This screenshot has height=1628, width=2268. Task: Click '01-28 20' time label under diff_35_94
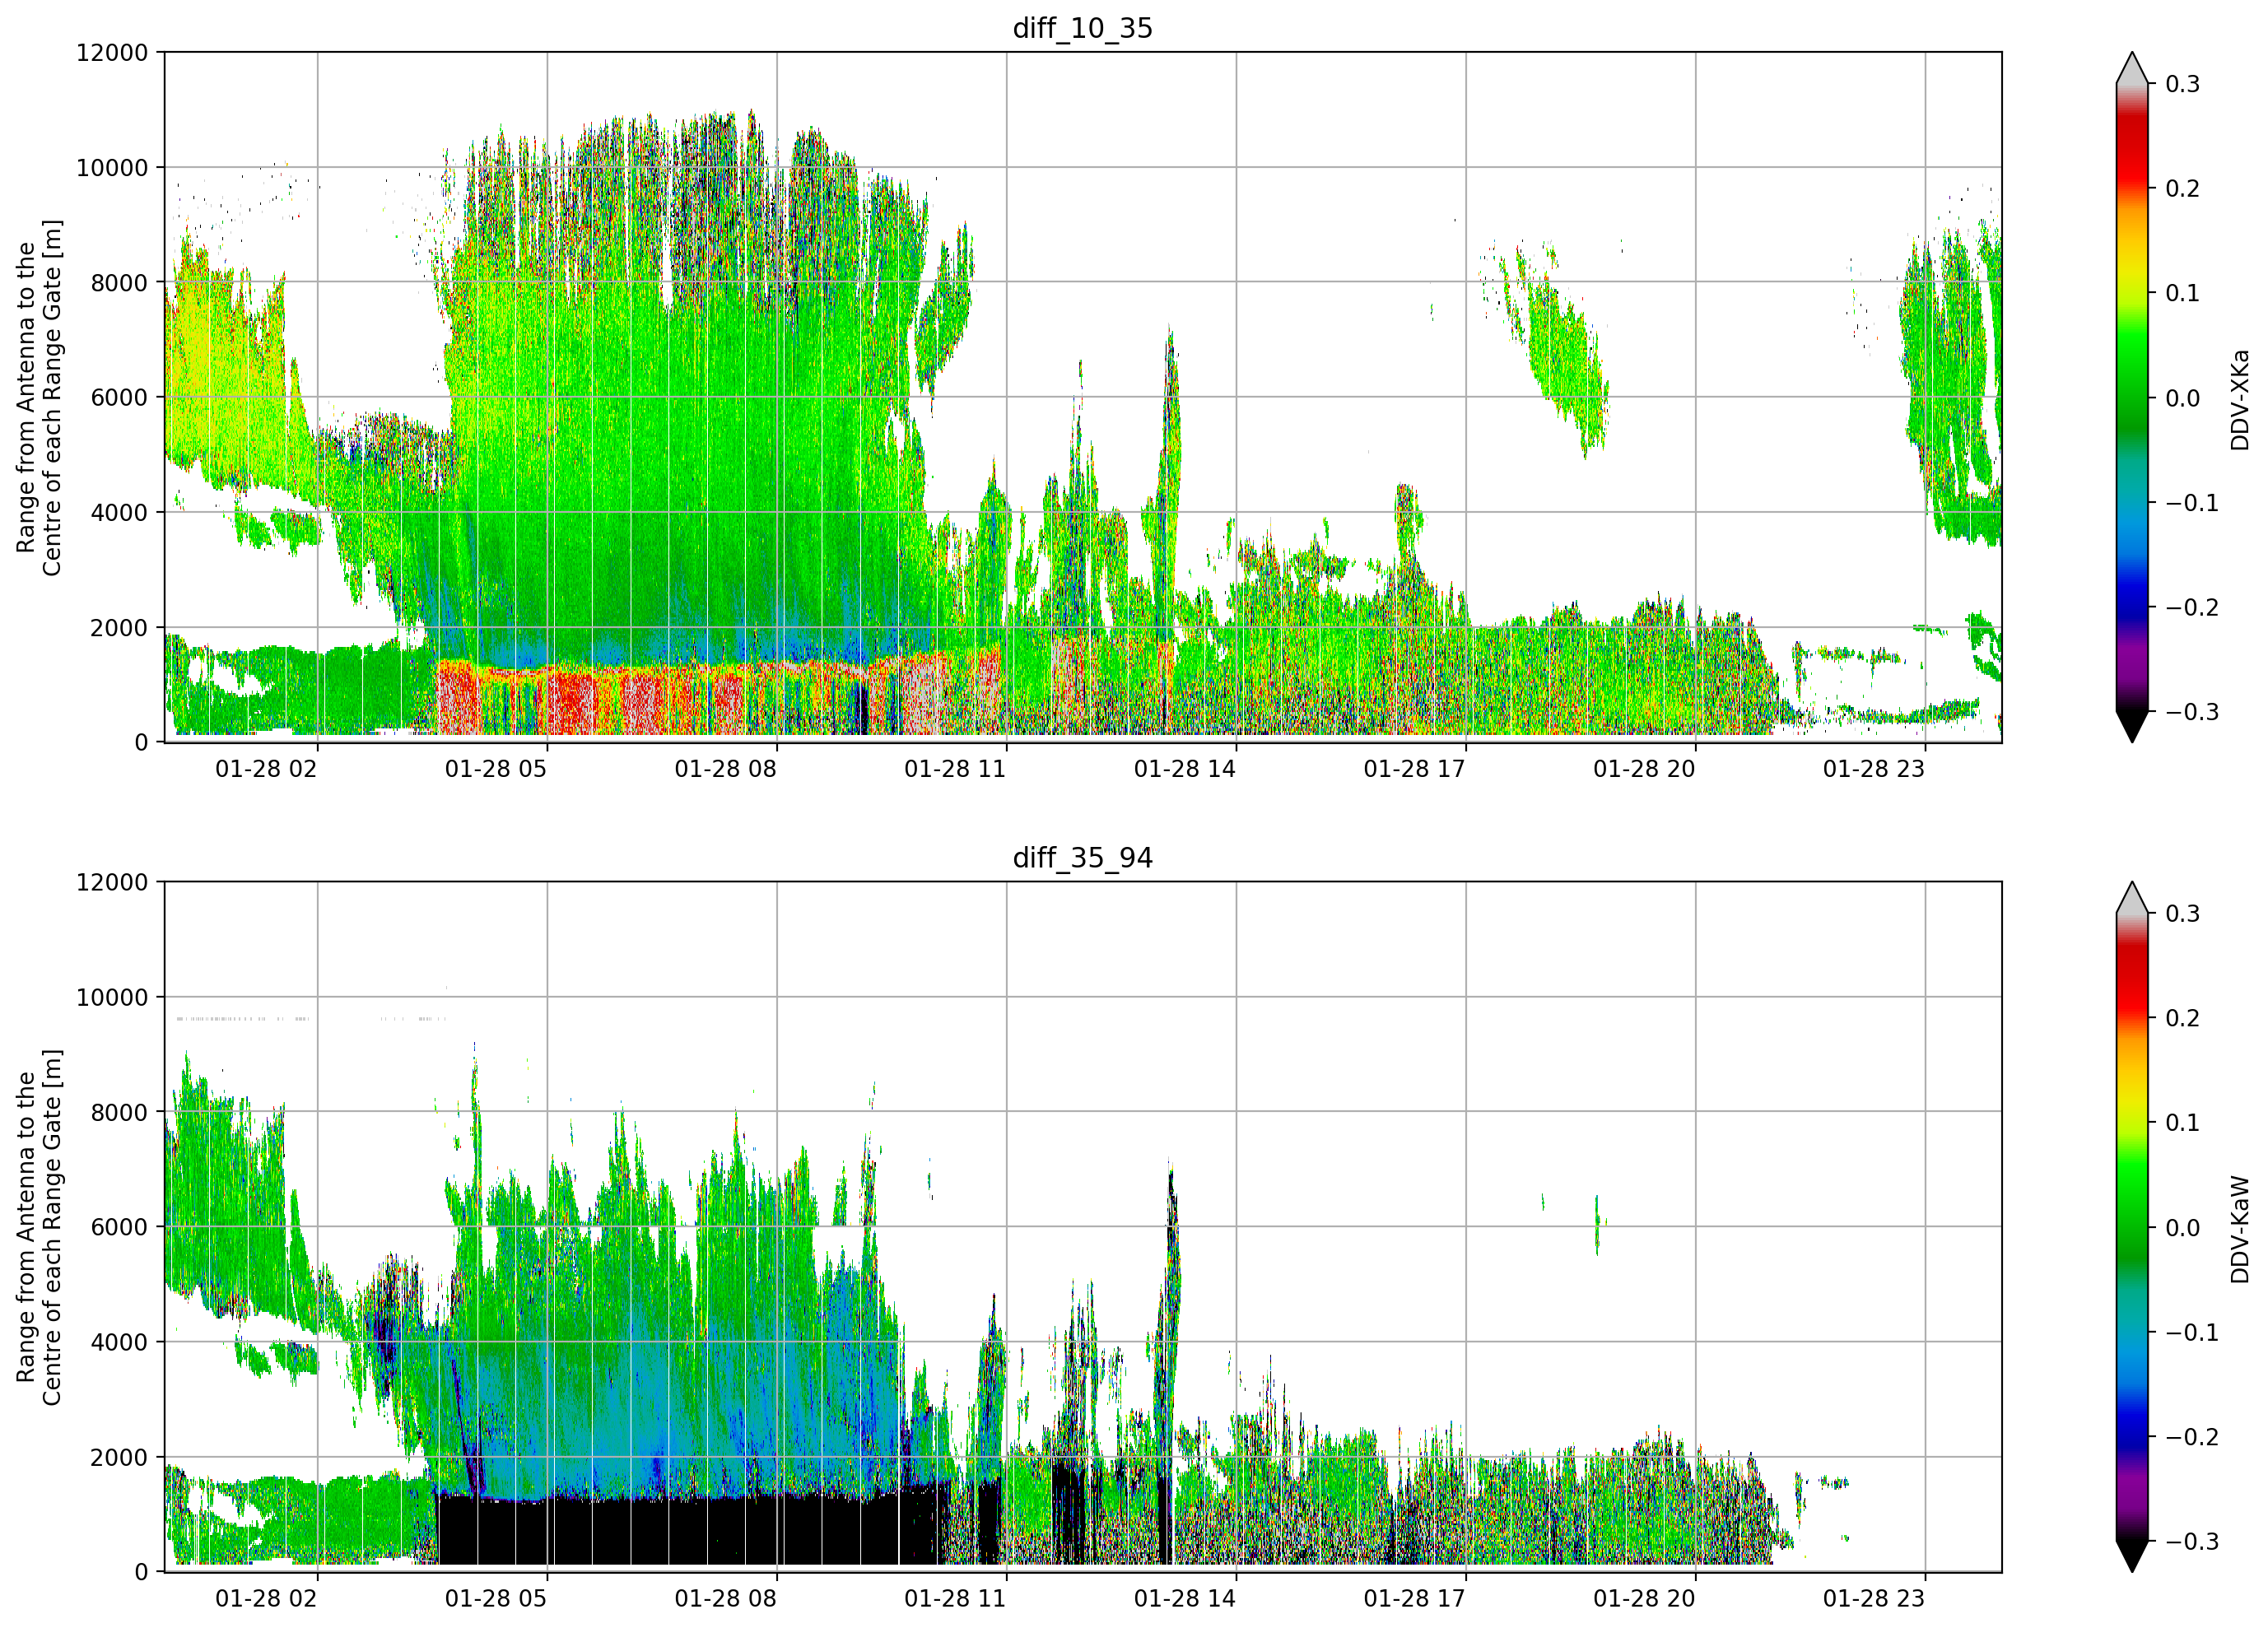click(x=1644, y=1599)
